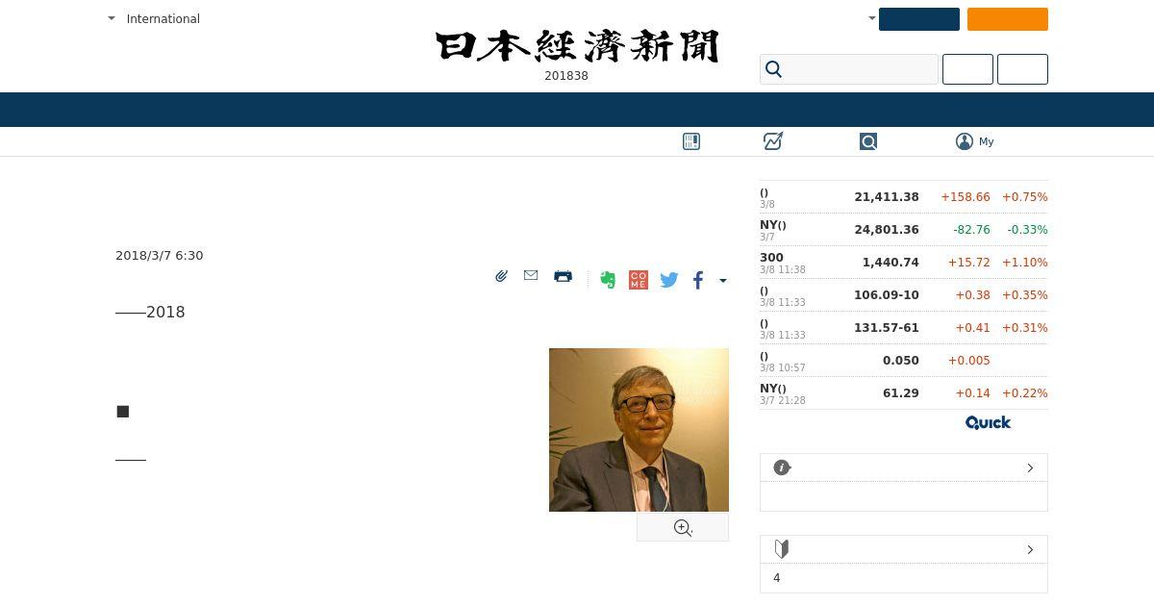Image resolution: width=1154 pixels, height=606 pixels.
Task: Clip the article with paperclip icon
Action: (x=501, y=276)
